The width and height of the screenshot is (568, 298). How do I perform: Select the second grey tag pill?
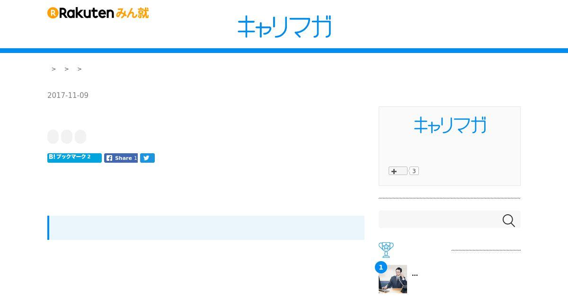tap(67, 137)
